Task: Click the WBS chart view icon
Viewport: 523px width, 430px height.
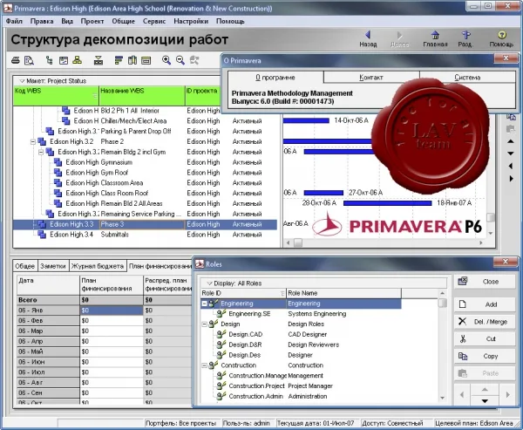Action: click(78, 60)
